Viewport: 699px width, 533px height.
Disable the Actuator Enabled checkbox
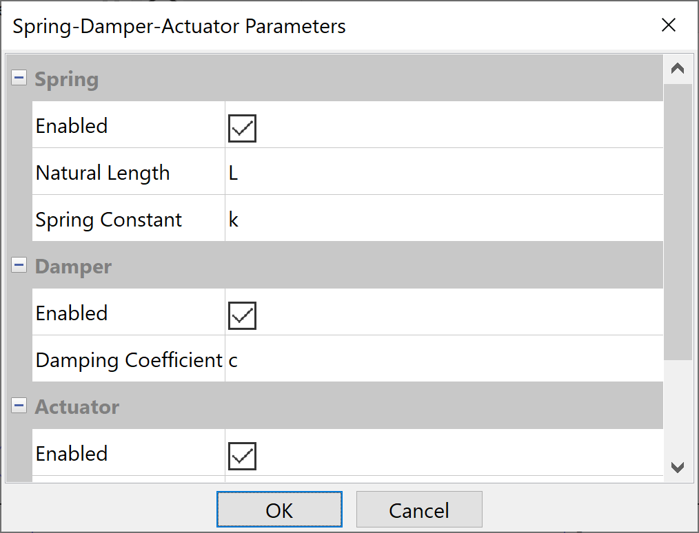242,457
